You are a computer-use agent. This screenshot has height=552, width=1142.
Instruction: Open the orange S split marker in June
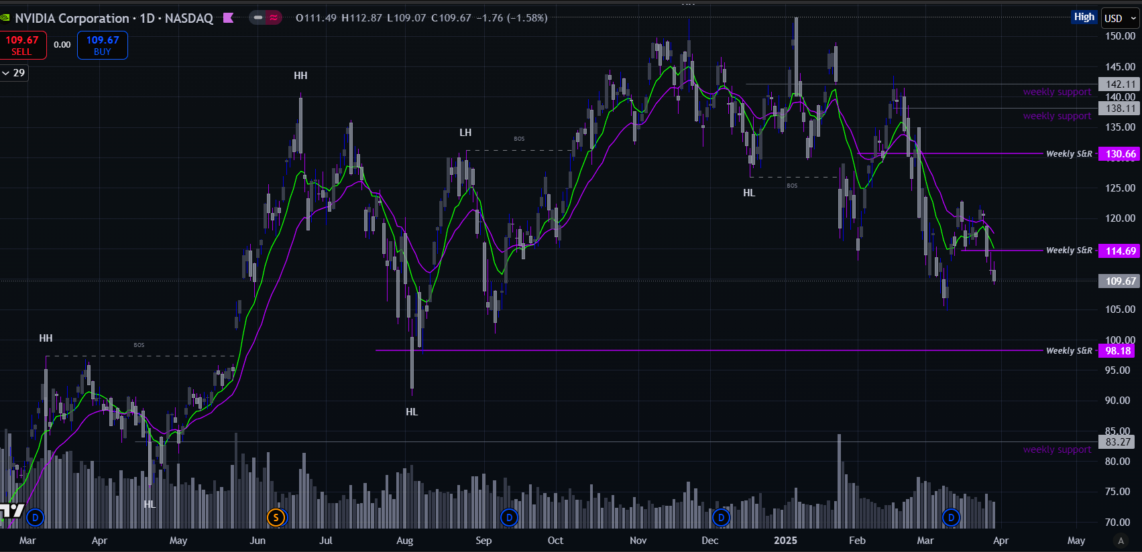276,517
